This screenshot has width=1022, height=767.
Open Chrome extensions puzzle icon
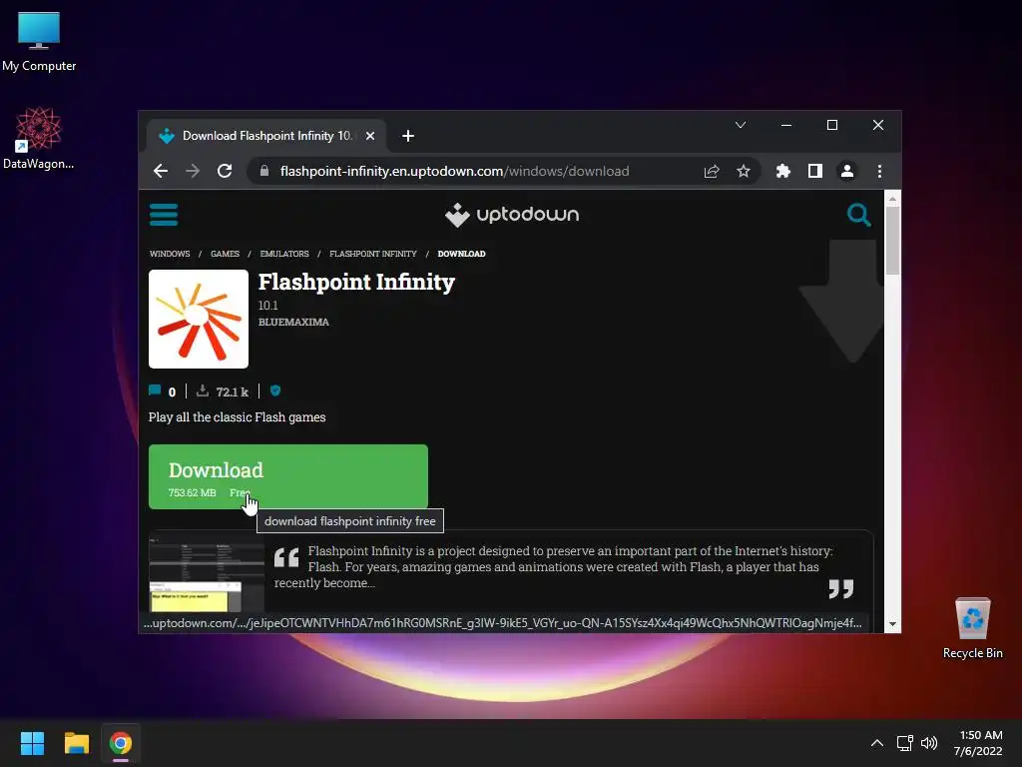pos(782,171)
